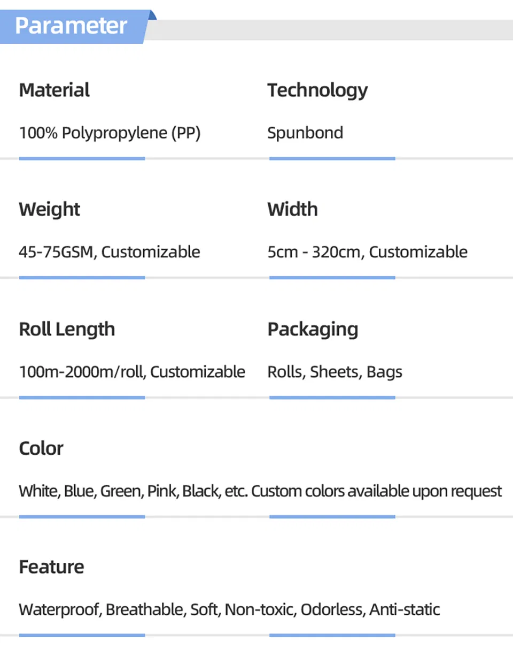Select the Packaging heading

click(313, 329)
